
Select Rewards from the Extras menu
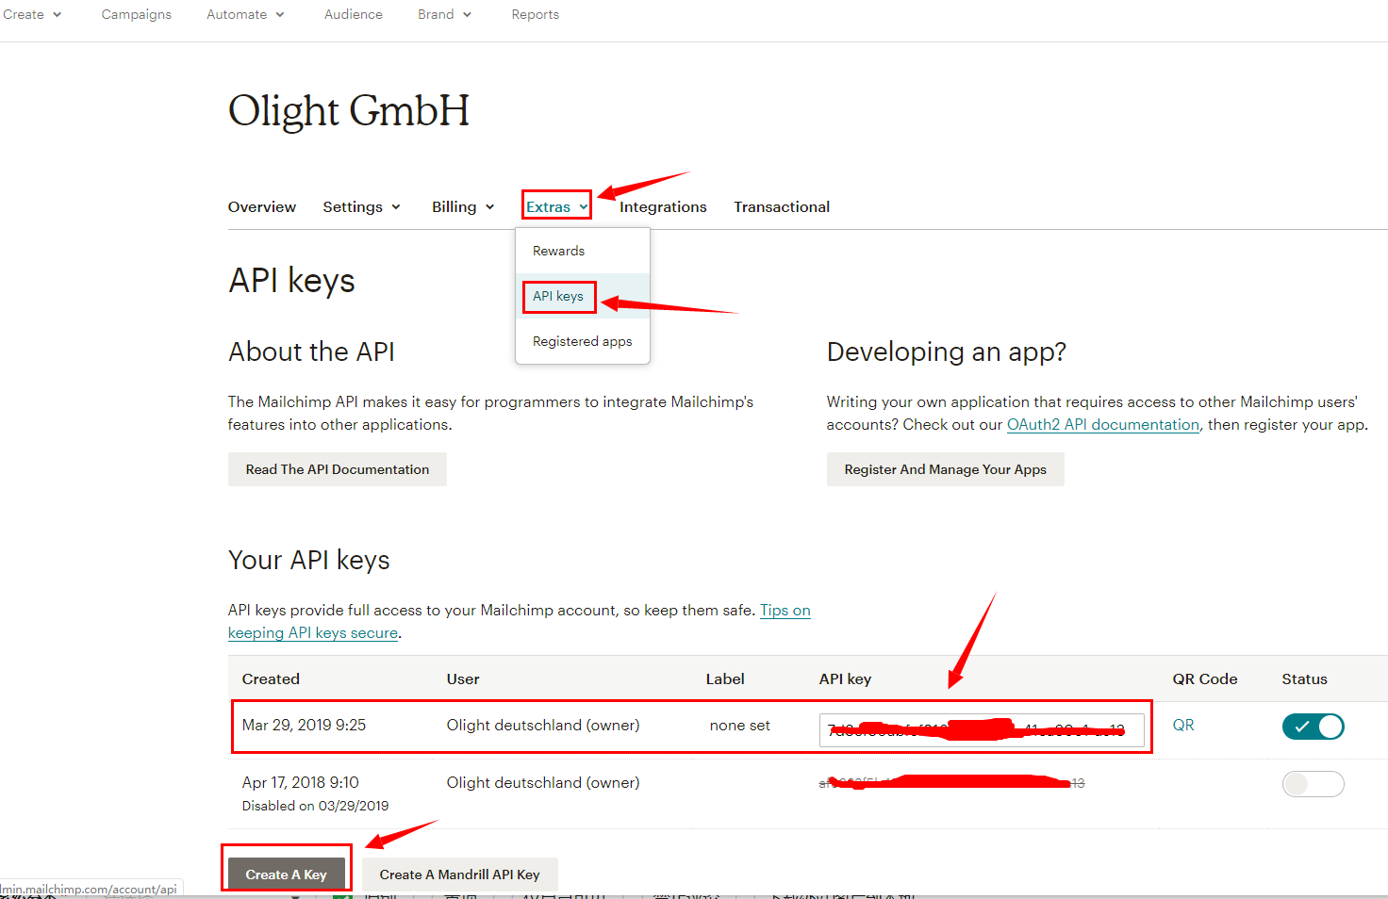click(x=583, y=251)
